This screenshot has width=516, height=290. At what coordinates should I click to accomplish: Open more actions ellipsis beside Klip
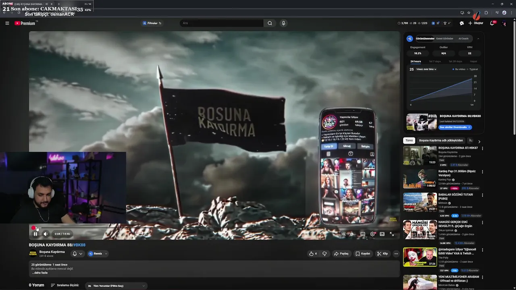click(x=396, y=254)
